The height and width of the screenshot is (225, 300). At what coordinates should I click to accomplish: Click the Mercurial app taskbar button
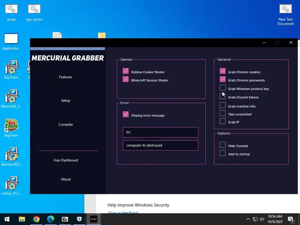coord(93,219)
